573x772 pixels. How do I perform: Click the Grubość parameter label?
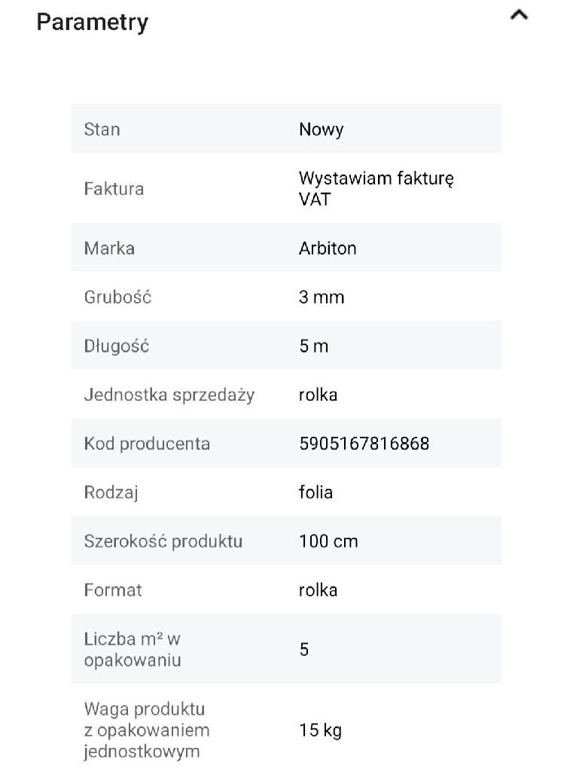117,297
